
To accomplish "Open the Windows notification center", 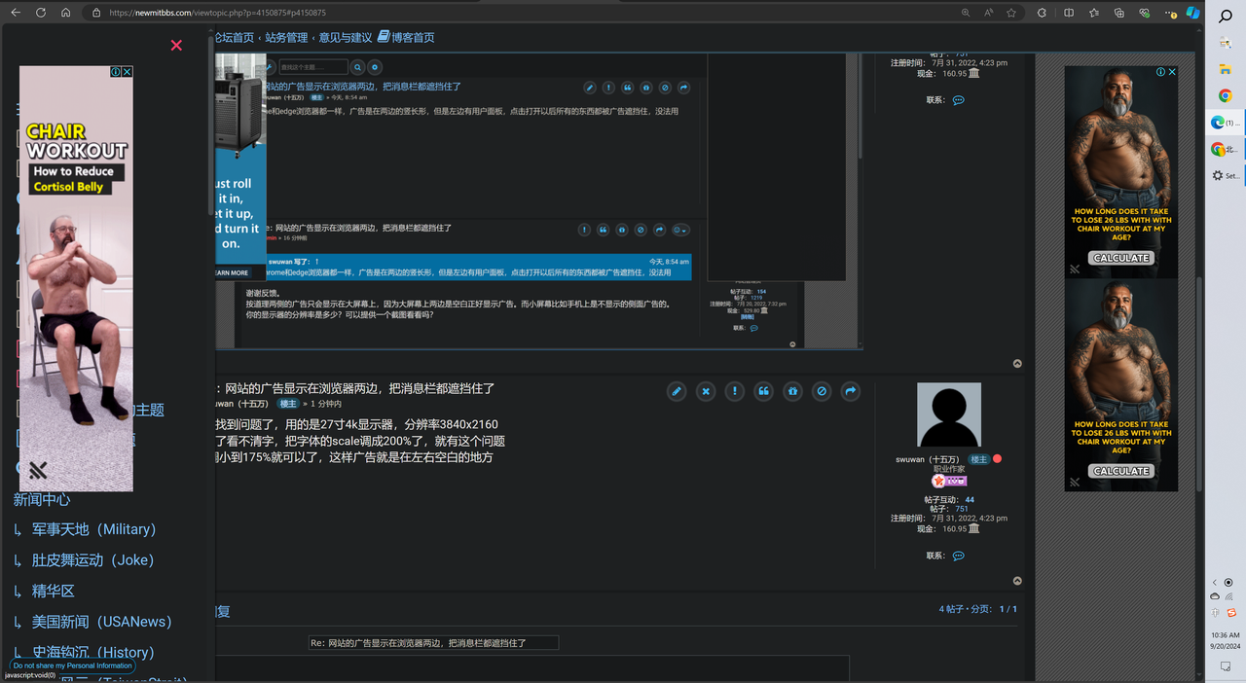I will [1226, 666].
